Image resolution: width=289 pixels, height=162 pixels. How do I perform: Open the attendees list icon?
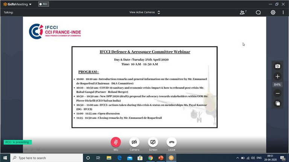[x=243, y=12]
